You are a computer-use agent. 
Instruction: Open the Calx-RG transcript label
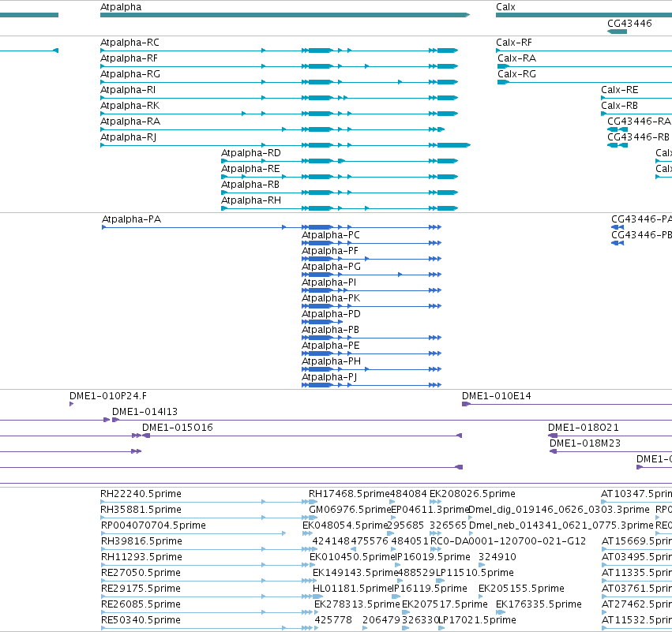(x=516, y=74)
